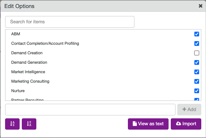Select the Demand Generation item text
Screen dimensions: 206x138
tap(29, 62)
